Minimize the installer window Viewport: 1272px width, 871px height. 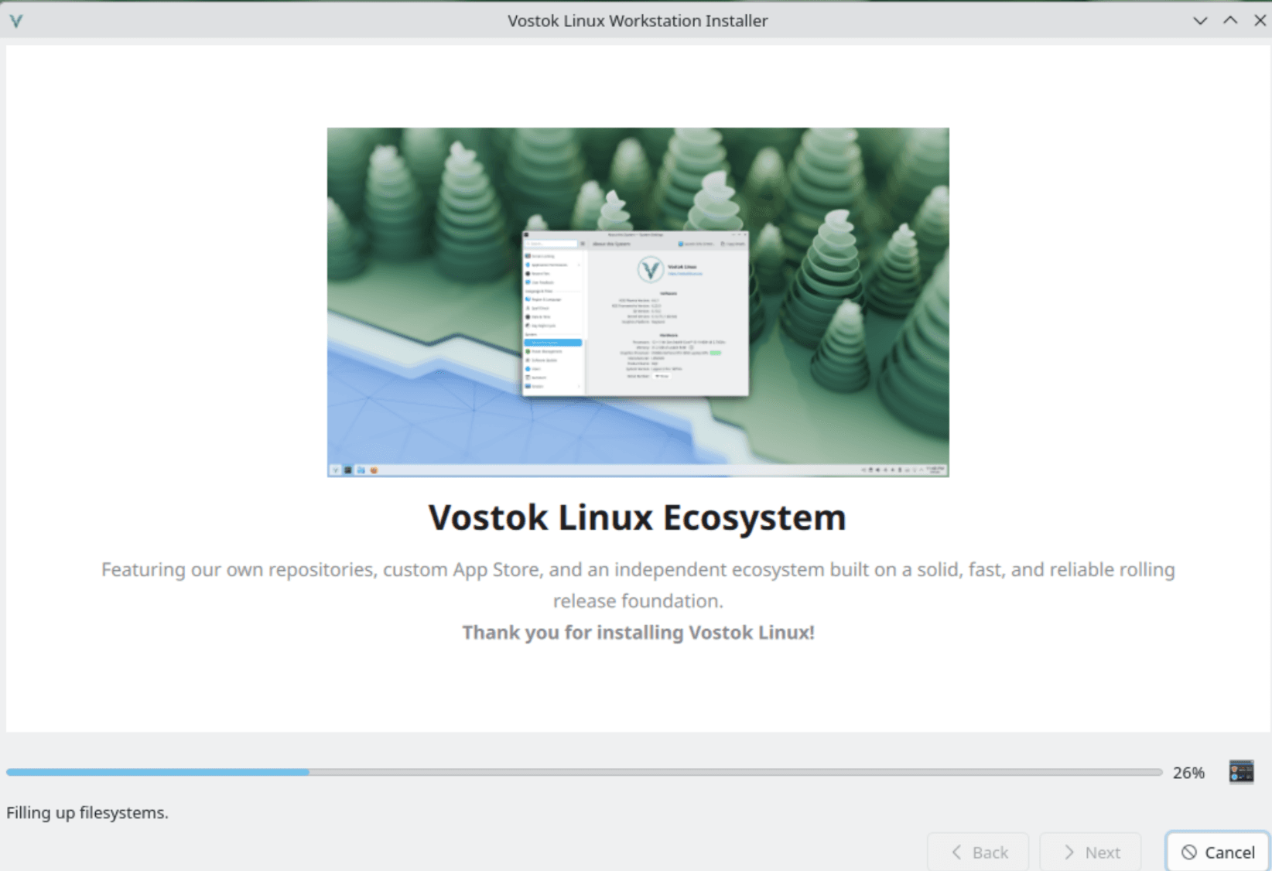coord(1200,21)
